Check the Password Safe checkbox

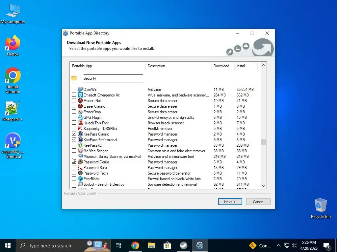coord(74,167)
